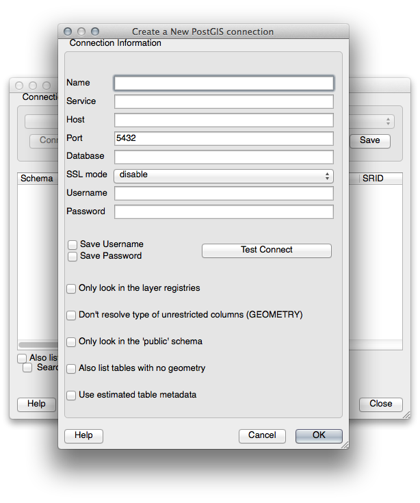This screenshot has height=503, width=420.
Task: Open the SSL mode dropdown
Action: click(x=224, y=175)
